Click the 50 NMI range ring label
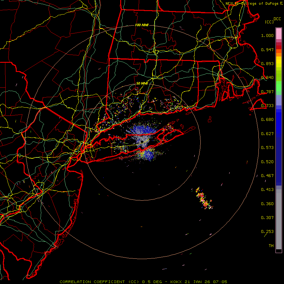The image size is (284, 284). point(142,84)
